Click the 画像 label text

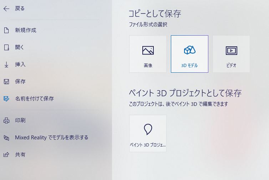tap(148, 66)
